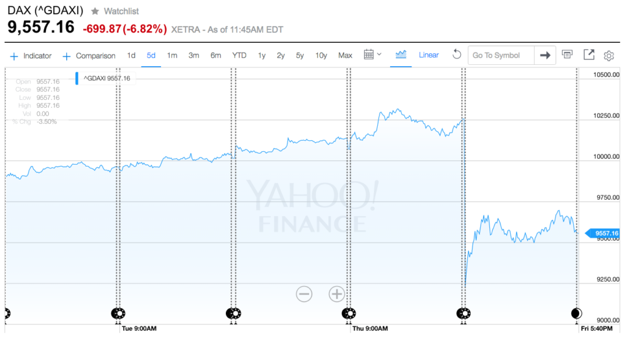Switch to the 1d range tab
This screenshot has height=338, width=627.
pyautogui.click(x=131, y=56)
